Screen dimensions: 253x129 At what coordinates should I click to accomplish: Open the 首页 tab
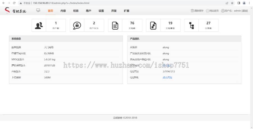[51, 11]
